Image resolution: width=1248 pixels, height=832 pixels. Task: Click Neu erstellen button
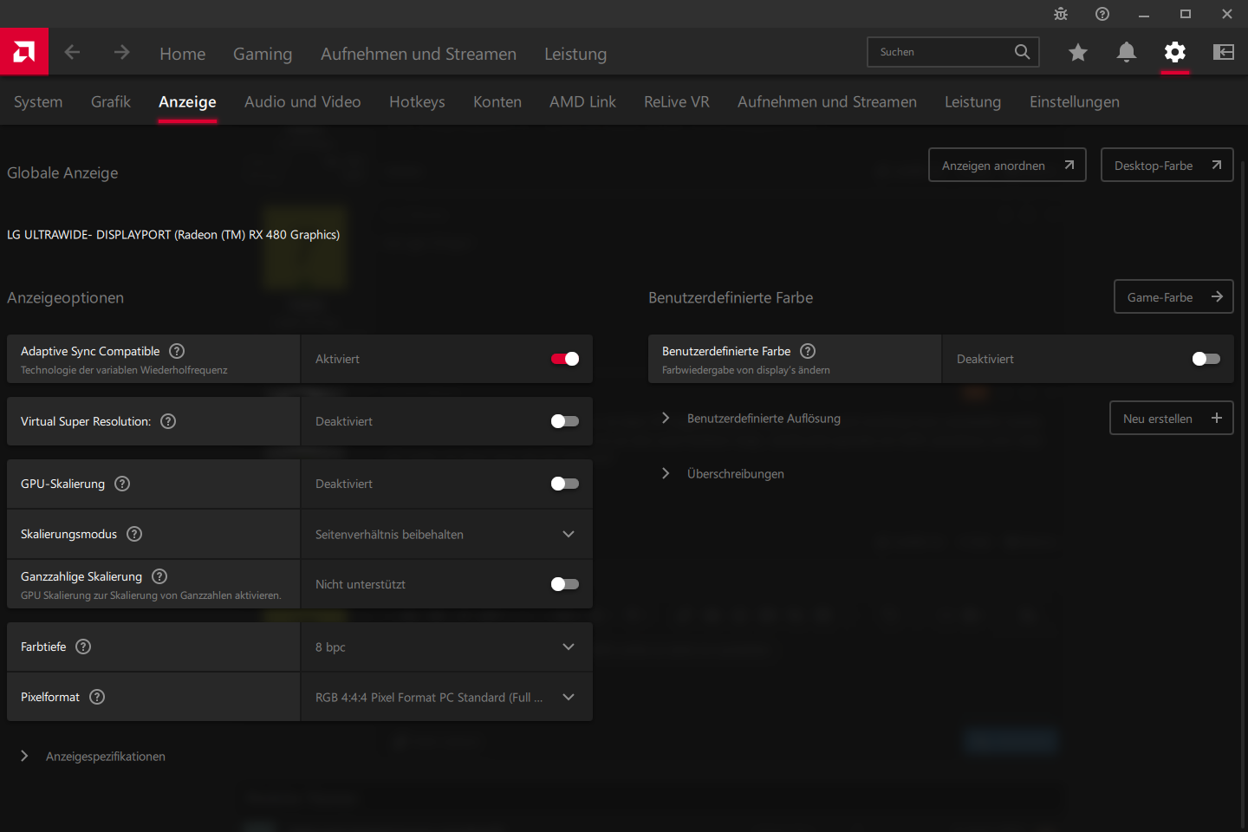coord(1171,418)
